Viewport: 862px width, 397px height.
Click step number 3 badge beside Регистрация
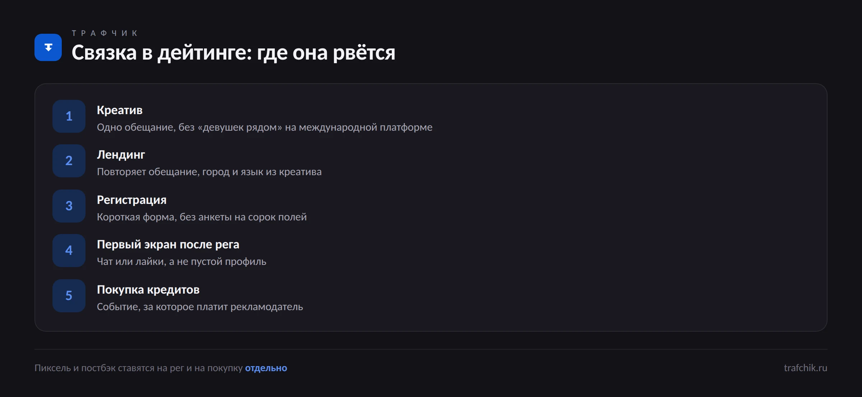point(69,206)
